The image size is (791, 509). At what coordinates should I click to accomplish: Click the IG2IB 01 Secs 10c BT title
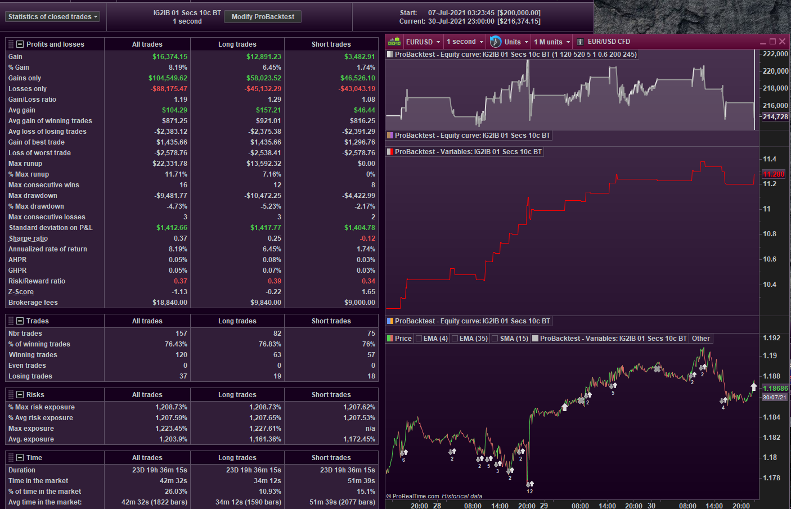point(187,13)
